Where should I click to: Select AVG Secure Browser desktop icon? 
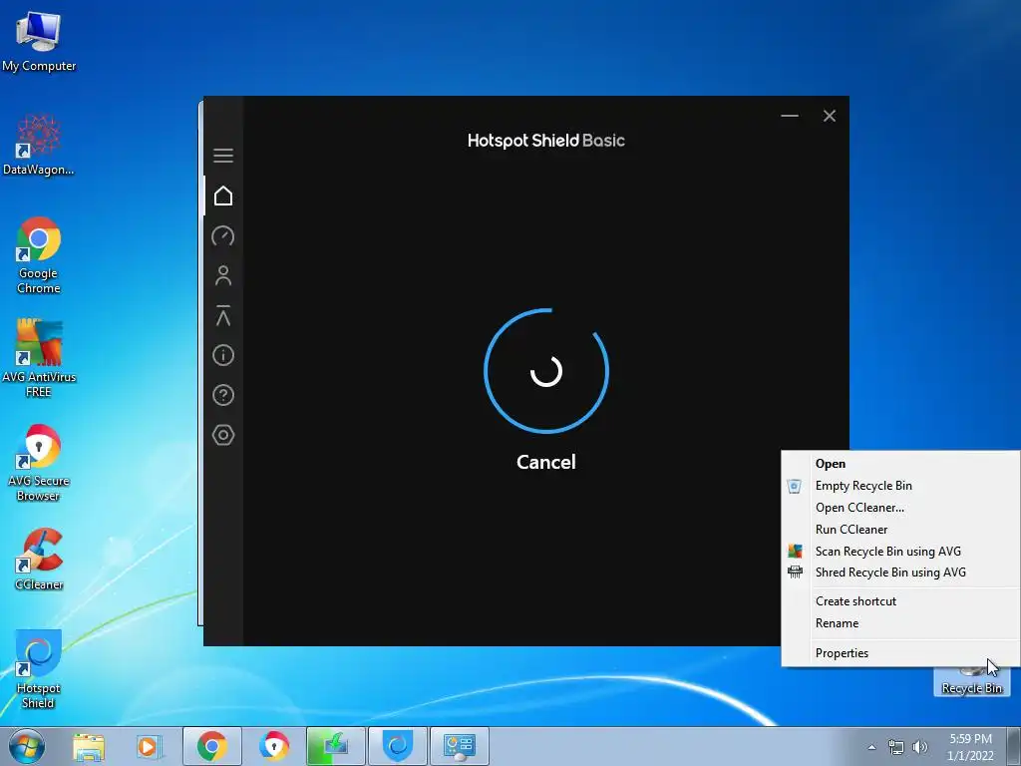(39, 463)
